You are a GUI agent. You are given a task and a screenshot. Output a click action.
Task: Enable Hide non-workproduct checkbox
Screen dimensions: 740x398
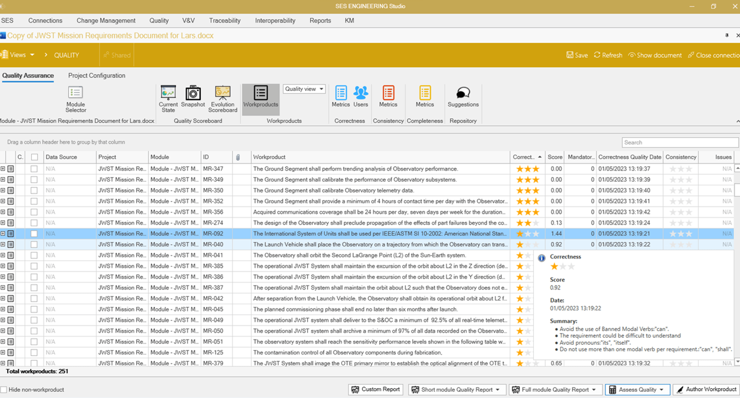[x=4, y=389]
